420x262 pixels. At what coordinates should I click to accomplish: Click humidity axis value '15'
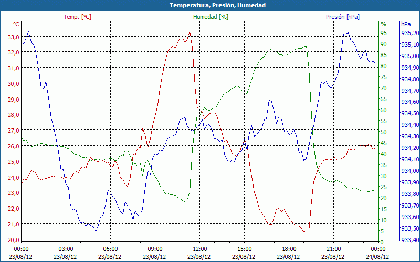[x=384, y=209]
